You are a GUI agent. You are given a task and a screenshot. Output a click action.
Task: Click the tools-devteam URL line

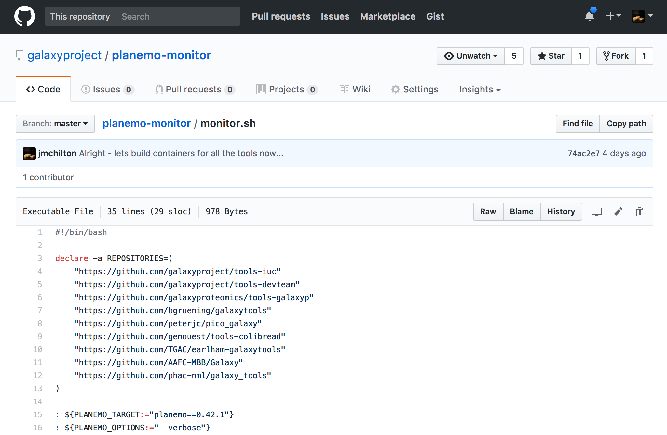pyautogui.click(x=187, y=284)
